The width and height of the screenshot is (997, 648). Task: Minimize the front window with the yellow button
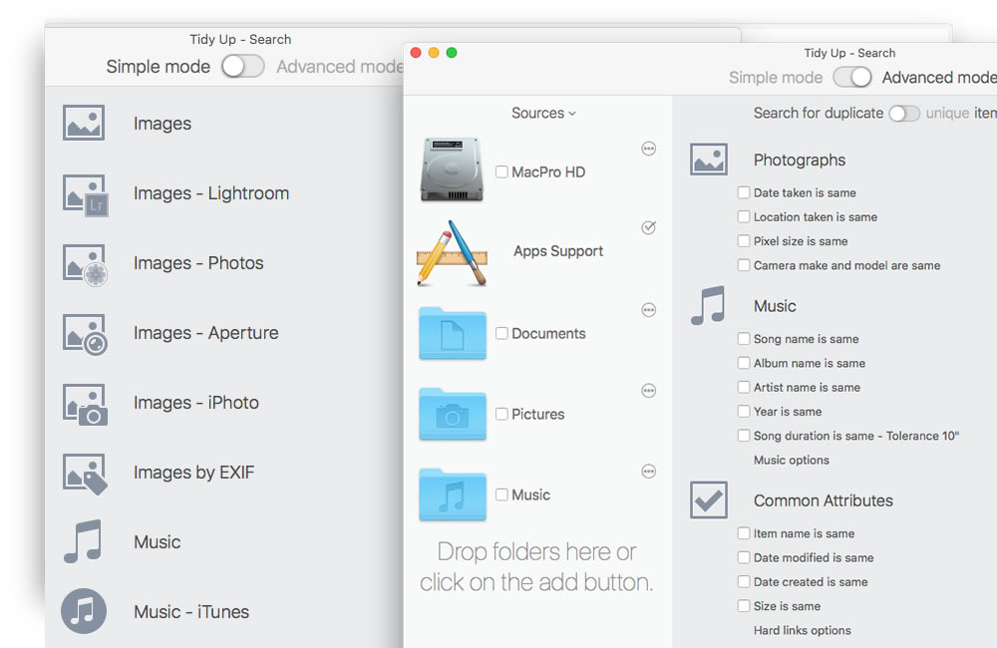click(434, 52)
